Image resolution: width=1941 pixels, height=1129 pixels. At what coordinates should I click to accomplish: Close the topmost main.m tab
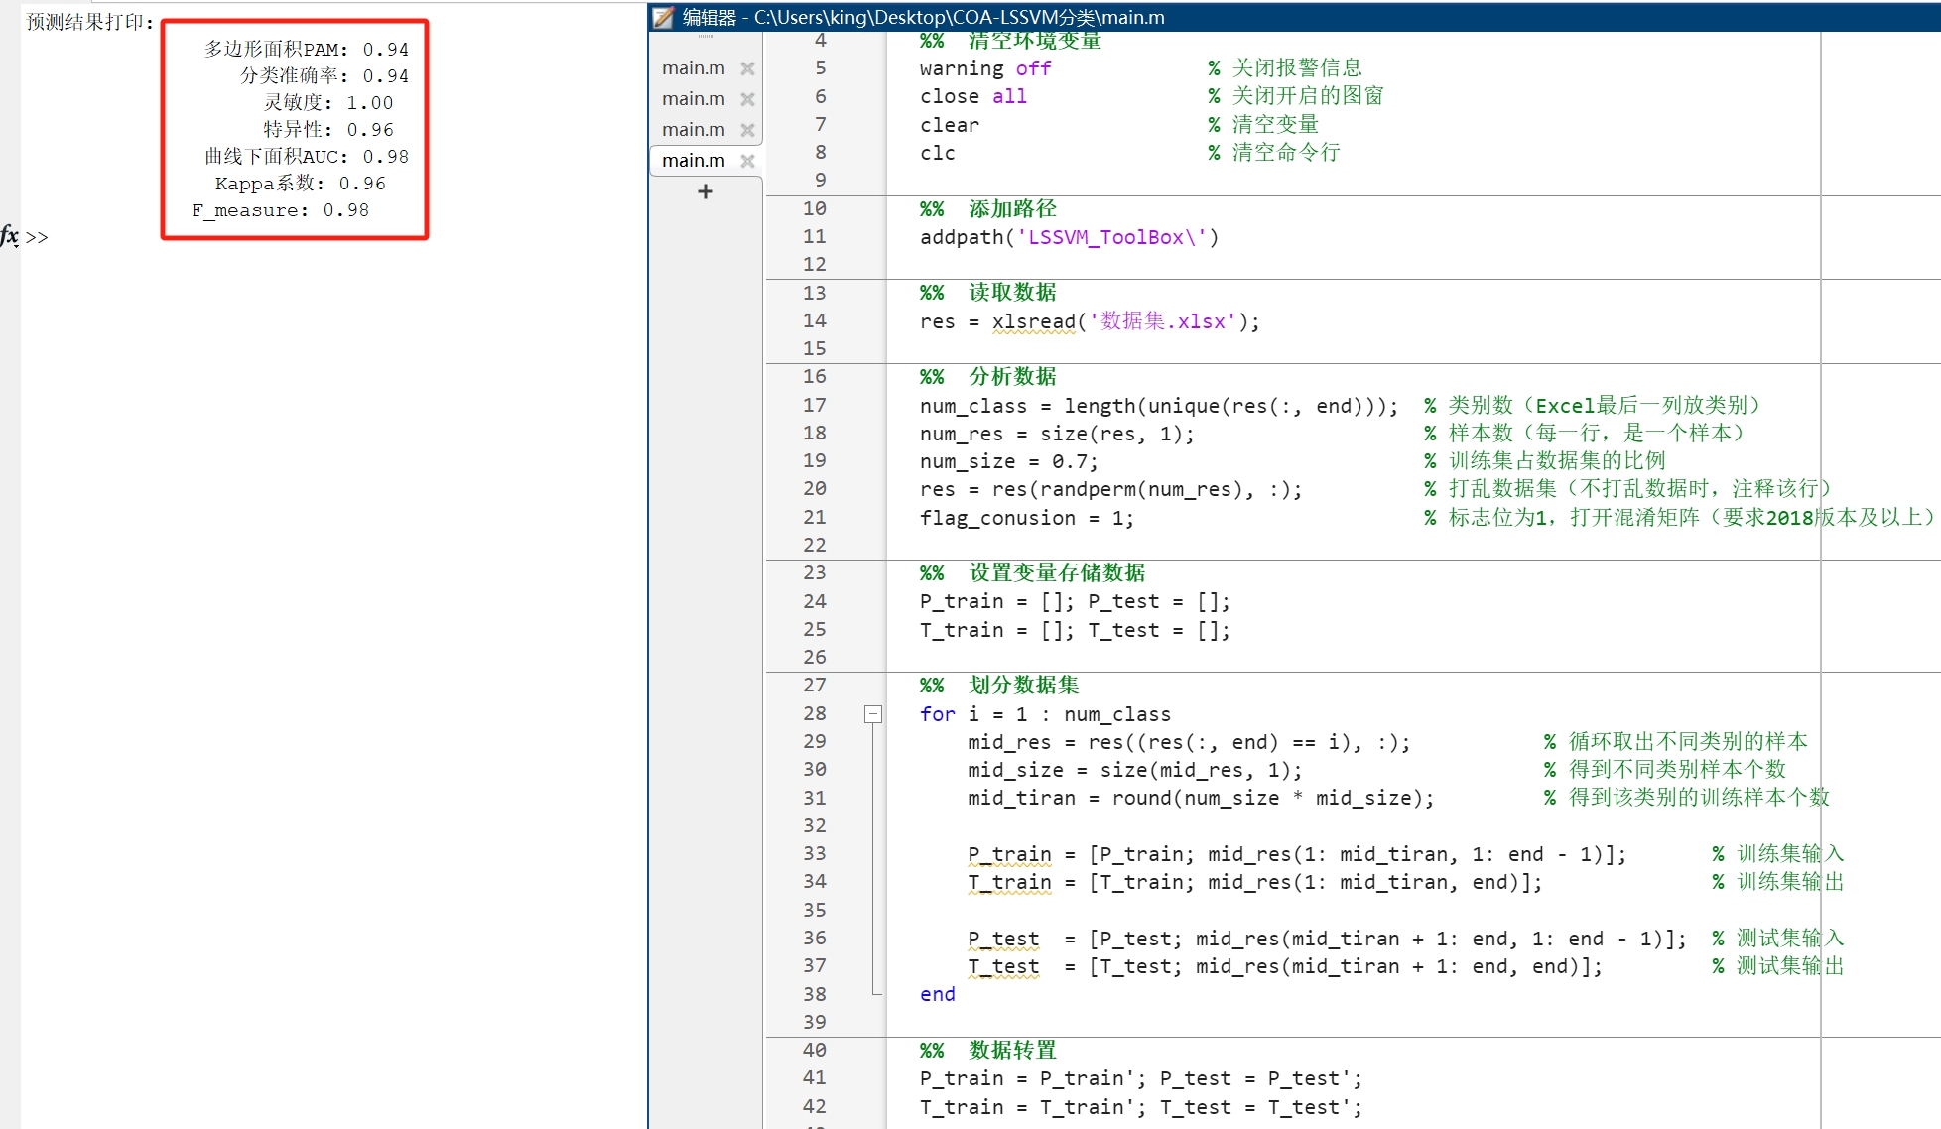(748, 67)
